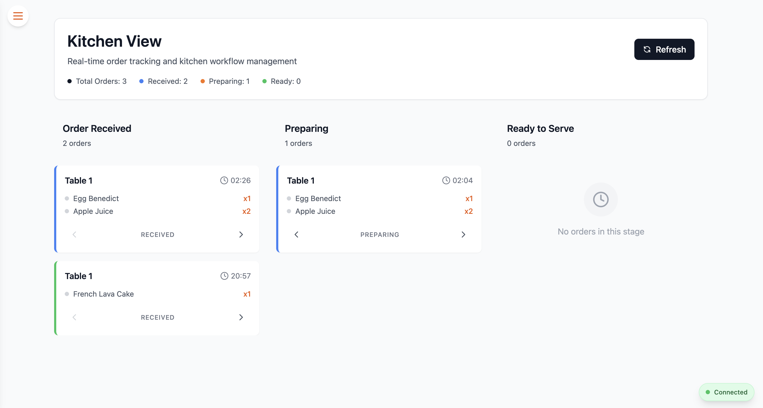Screen dimensions: 763x408
Task: Click the Ready: 0 counter
Action: point(285,81)
